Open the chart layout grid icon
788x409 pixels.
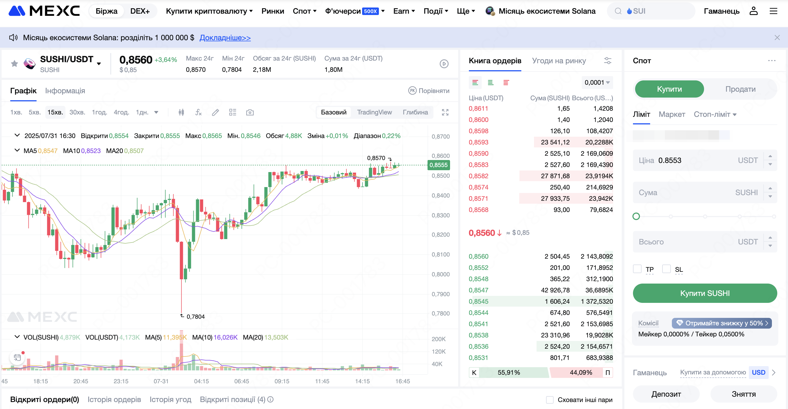click(233, 112)
